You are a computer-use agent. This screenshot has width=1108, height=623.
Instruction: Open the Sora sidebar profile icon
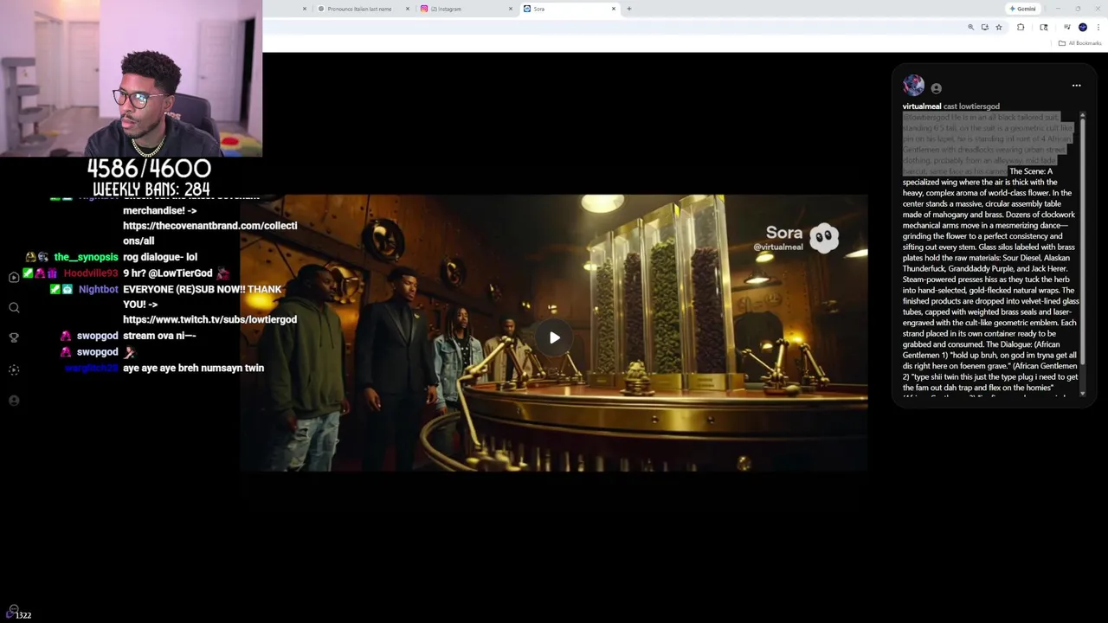pyautogui.click(x=14, y=401)
